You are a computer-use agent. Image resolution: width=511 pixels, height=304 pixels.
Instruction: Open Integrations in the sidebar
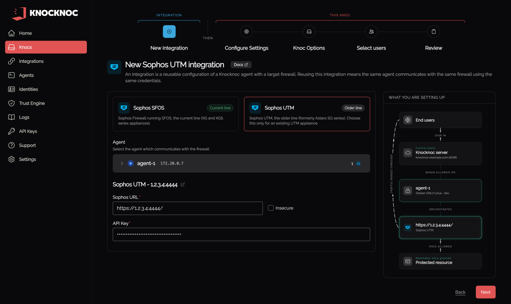click(x=46, y=61)
